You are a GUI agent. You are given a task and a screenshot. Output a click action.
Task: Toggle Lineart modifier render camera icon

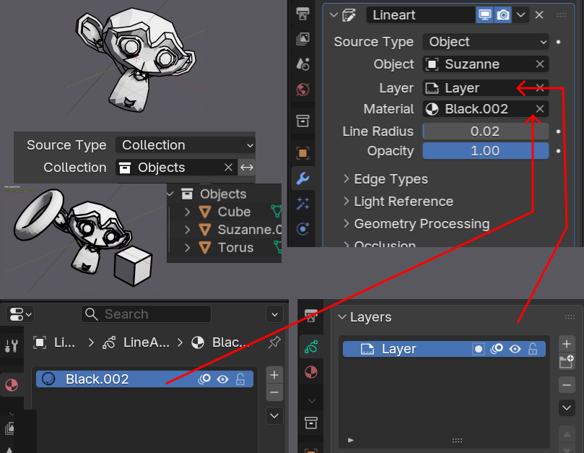point(503,15)
